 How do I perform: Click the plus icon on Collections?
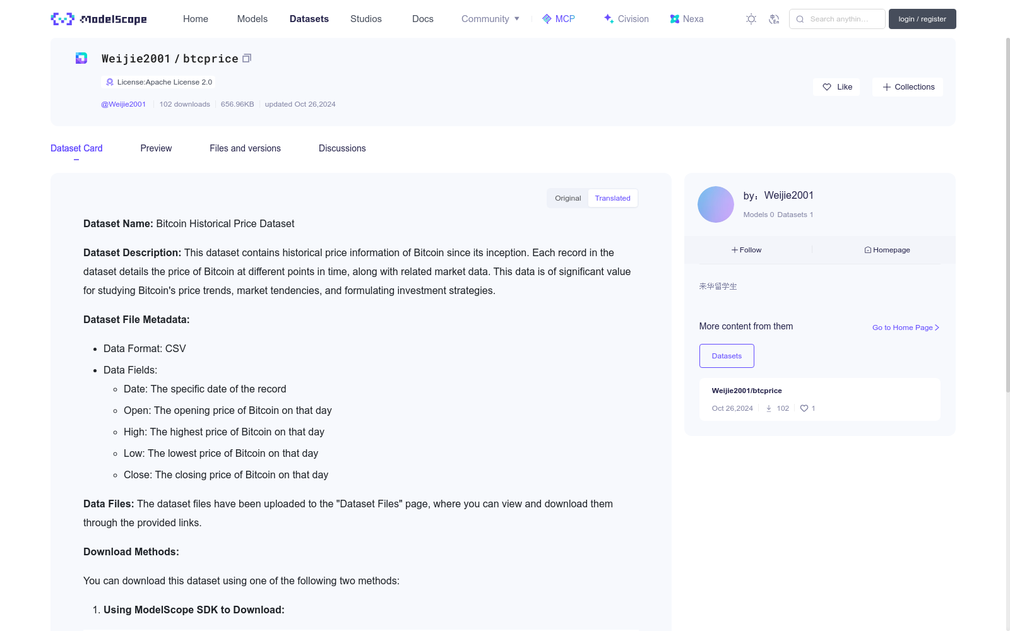pos(887,87)
